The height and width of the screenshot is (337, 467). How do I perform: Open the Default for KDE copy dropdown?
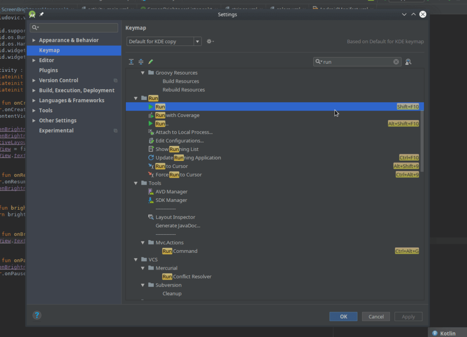197,41
